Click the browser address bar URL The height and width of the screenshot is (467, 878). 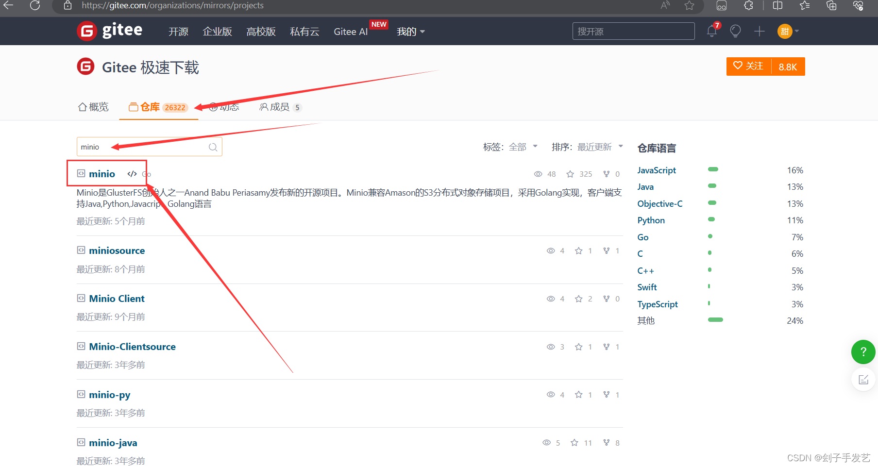click(x=172, y=5)
